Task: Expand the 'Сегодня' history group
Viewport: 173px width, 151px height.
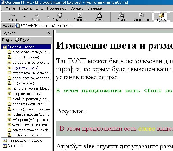Action: coord(12,146)
